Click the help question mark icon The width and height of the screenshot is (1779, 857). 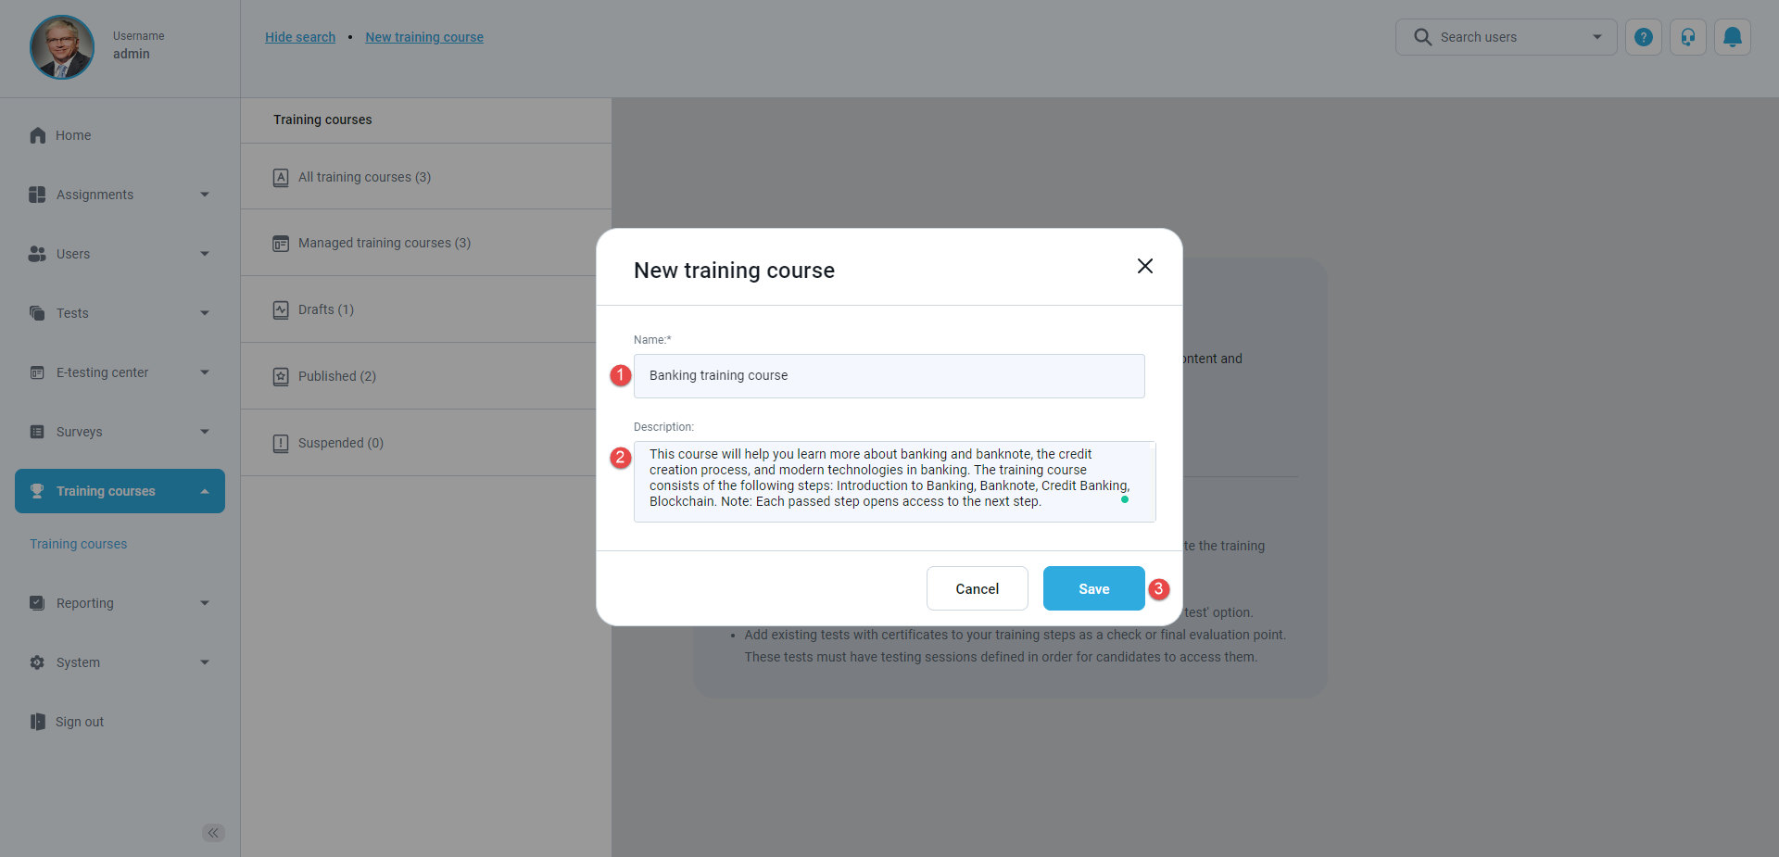point(1643,37)
